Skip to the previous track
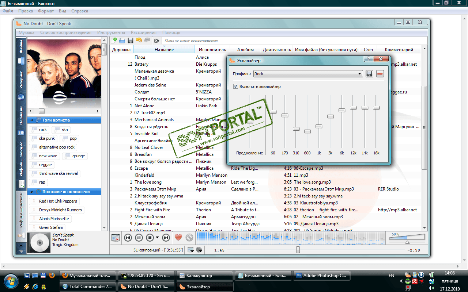 point(128,238)
